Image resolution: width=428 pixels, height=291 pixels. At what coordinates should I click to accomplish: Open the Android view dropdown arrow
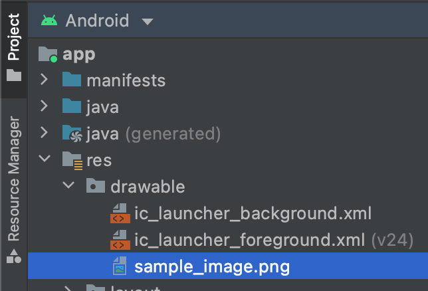pyautogui.click(x=148, y=22)
